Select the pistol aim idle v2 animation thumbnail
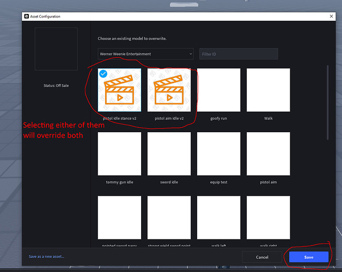The width and height of the screenshot is (342, 272). point(169,90)
